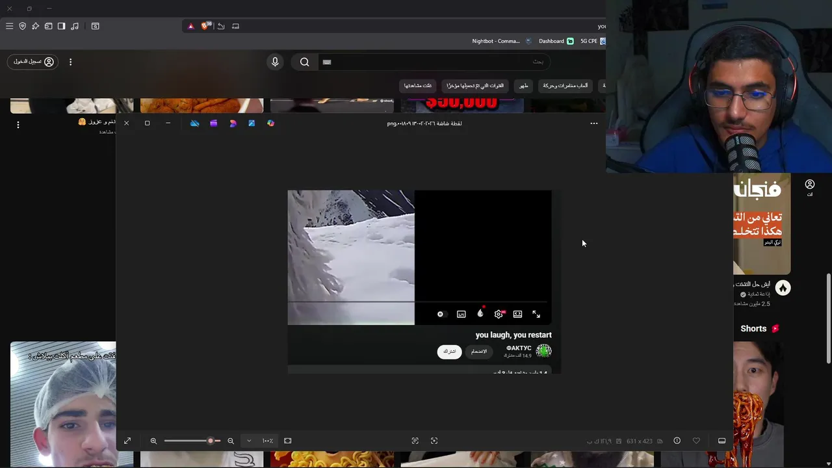Click the settings gear in the pictured player
The height and width of the screenshot is (468, 832).
[499, 314]
